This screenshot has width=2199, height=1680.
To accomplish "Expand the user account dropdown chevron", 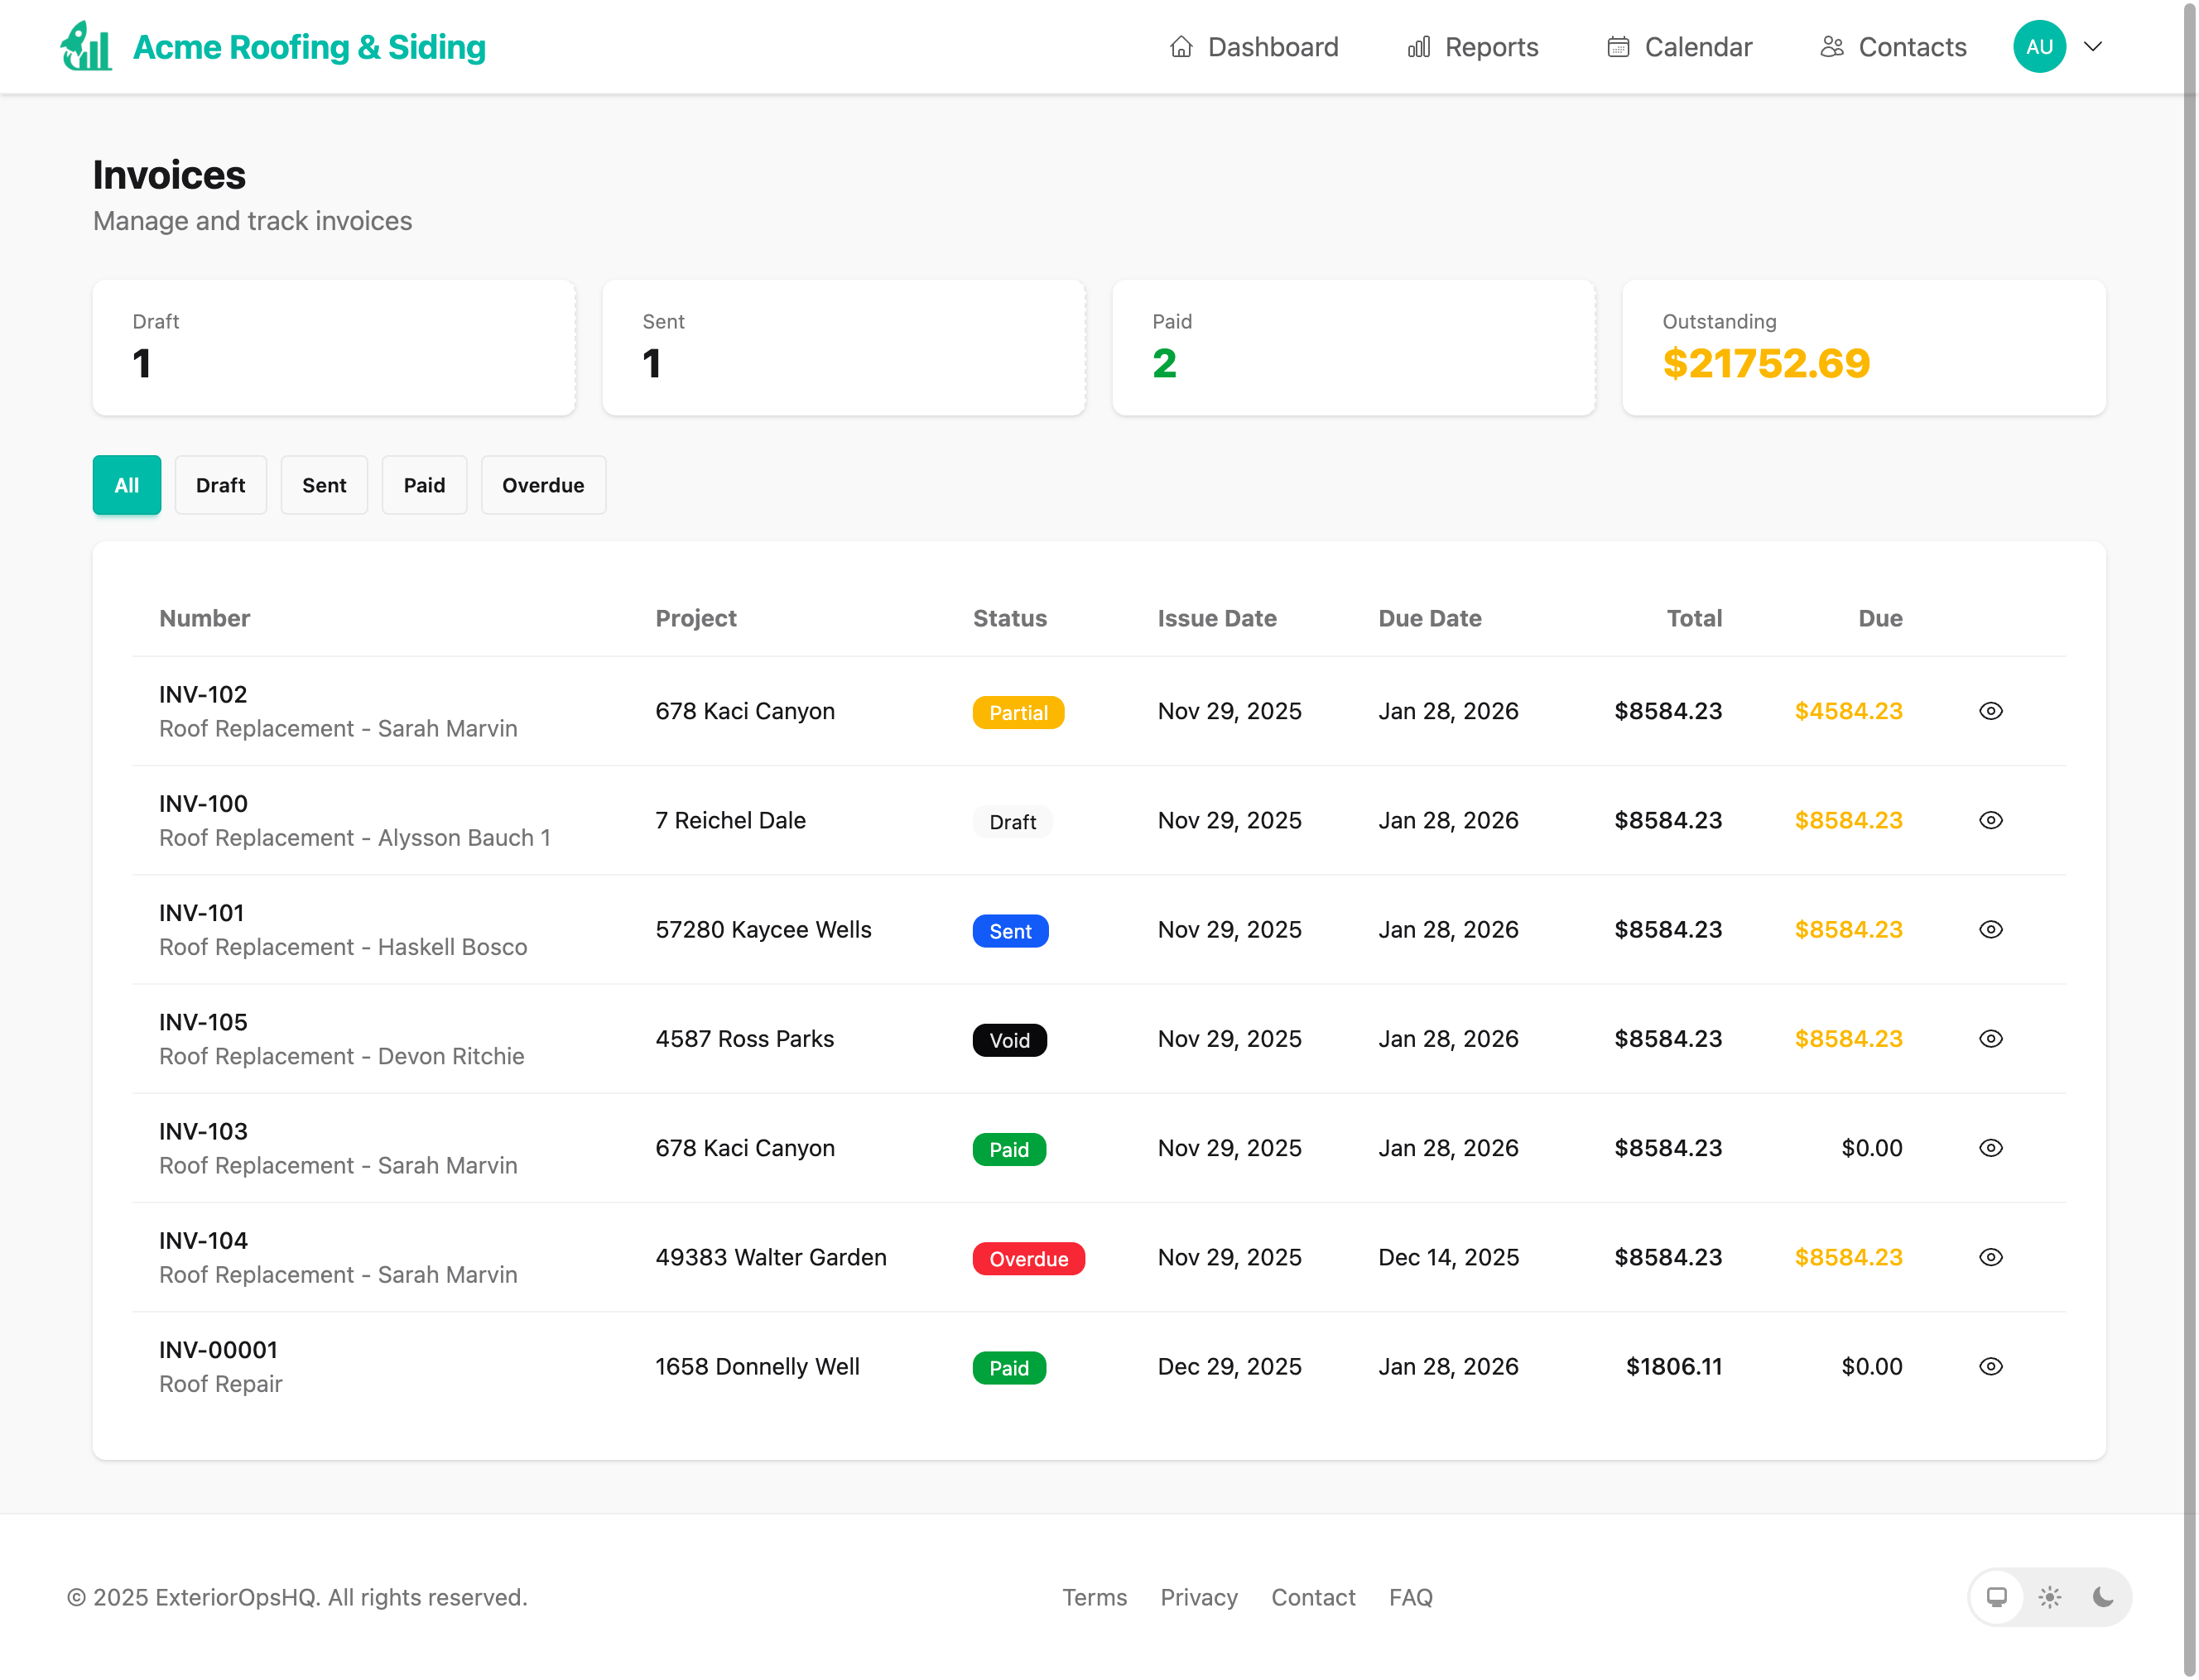I will (x=2093, y=46).
